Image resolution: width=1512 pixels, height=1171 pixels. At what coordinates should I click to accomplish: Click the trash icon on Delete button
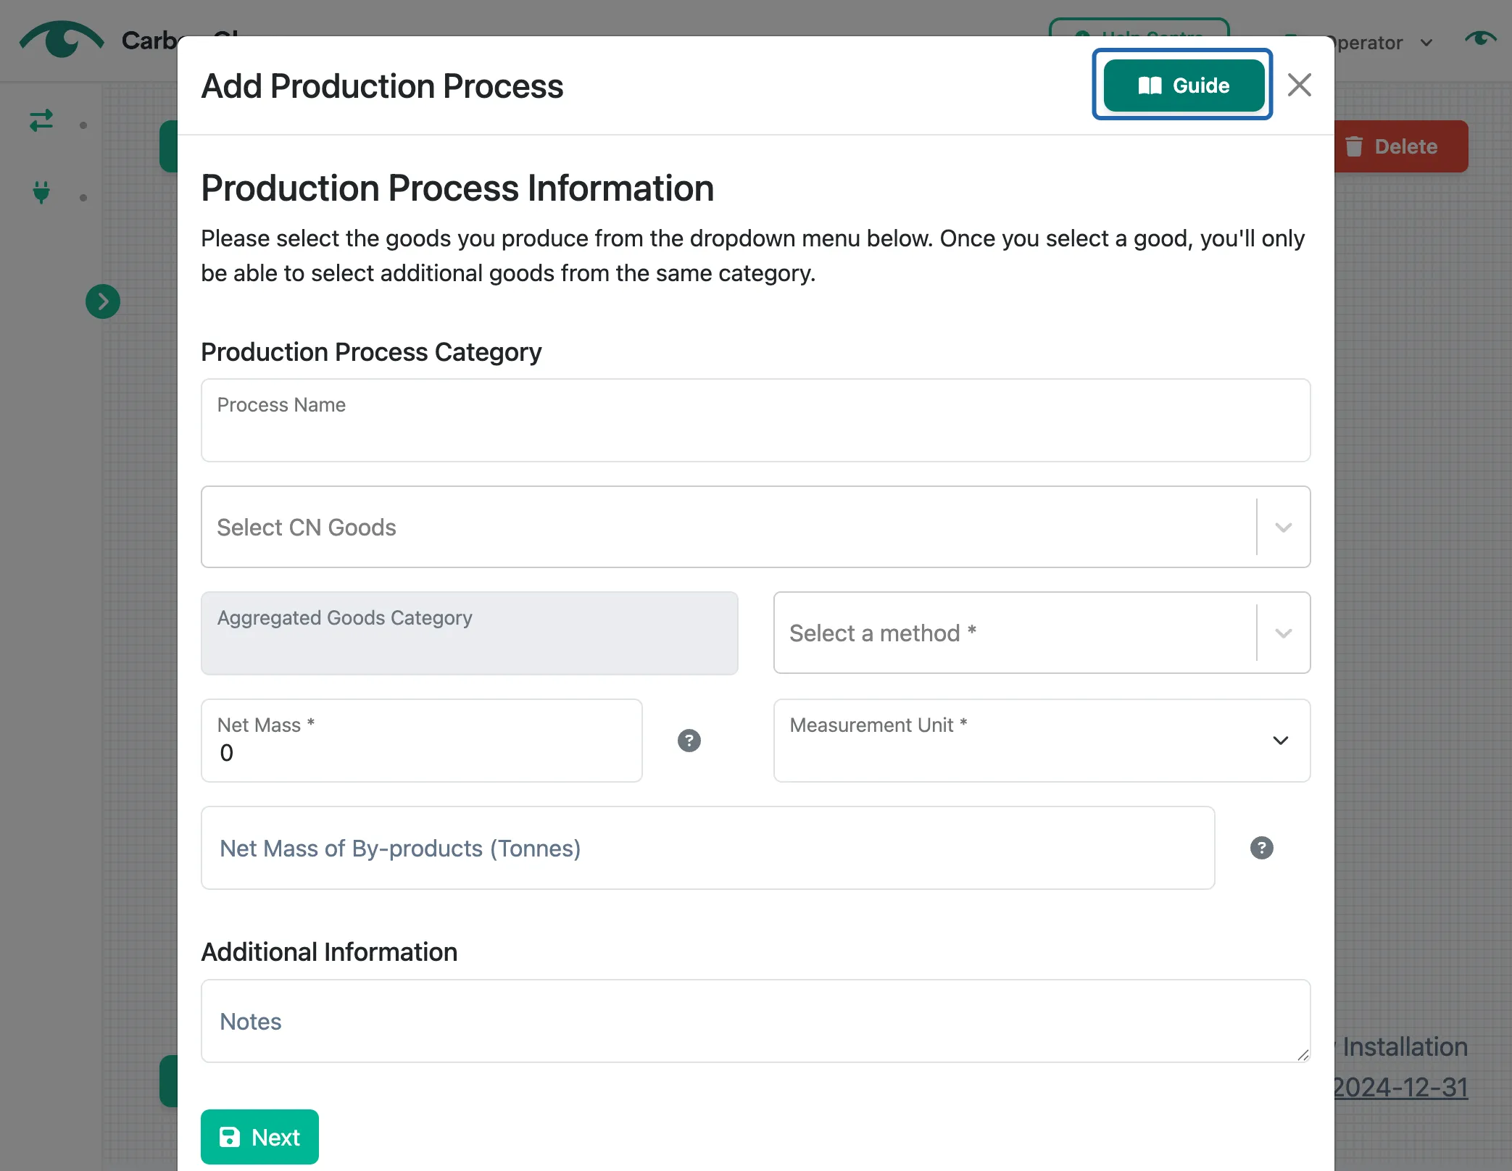[x=1354, y=146]
